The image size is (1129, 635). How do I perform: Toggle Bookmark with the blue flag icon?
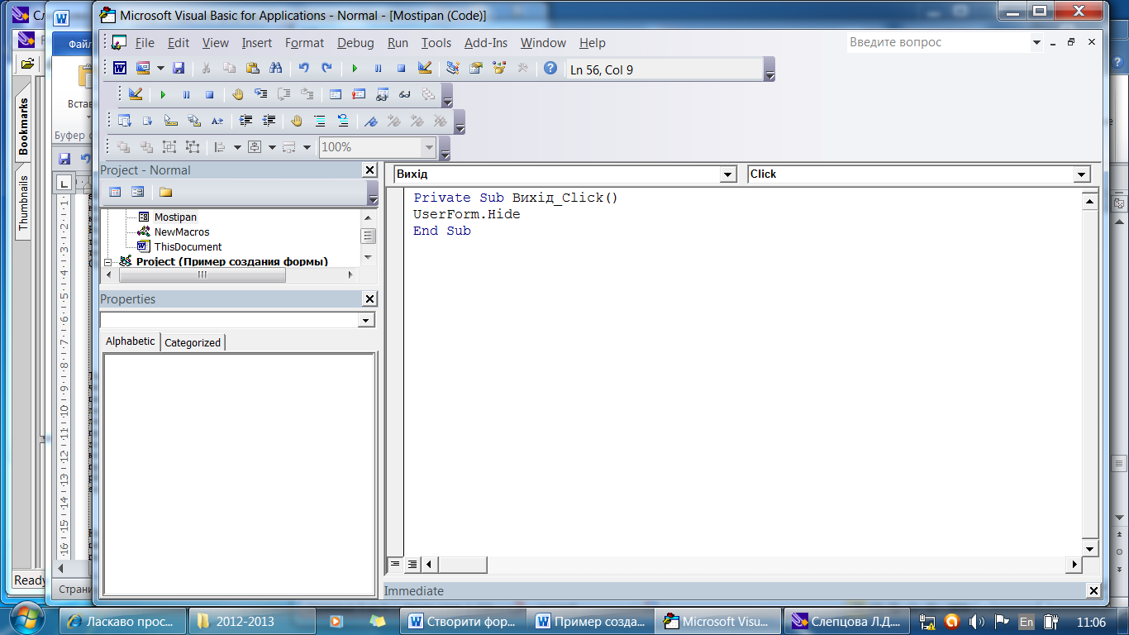click(371, 121)
